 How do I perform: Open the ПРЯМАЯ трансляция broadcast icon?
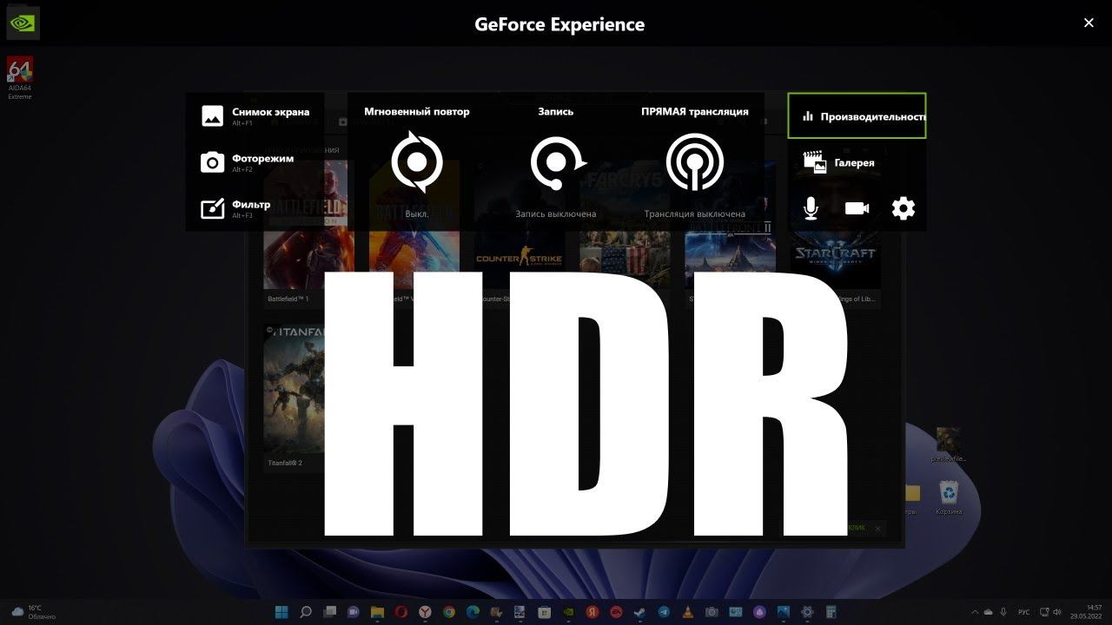[694, 162]
